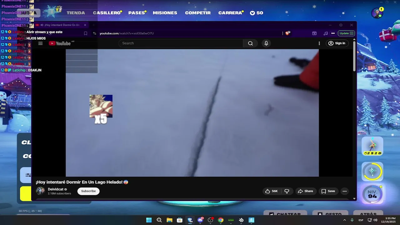This screenshot has height=225, width=400.
Task: Select the YouTube browser tab
Action: pyautogui.click(x=61, y=25)
